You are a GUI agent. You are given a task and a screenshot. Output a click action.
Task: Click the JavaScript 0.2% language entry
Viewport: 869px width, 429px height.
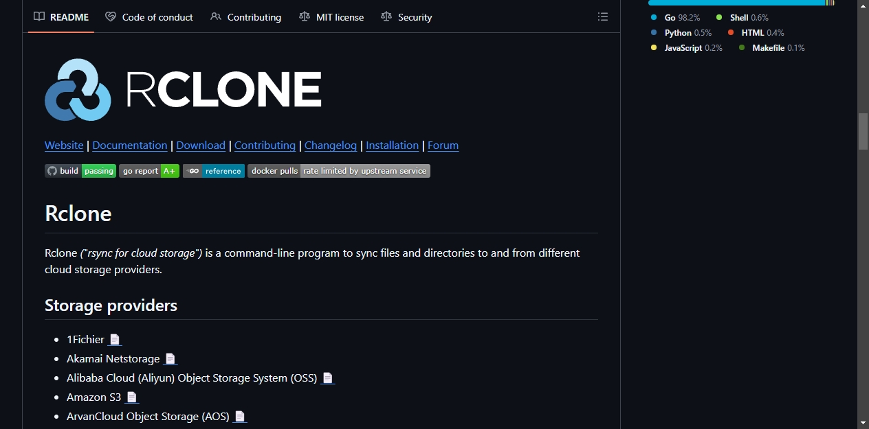pos(687,48)
